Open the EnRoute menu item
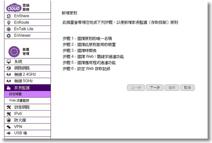Image resolution: width=212 pixels, height=143 pixels. (x=28, y=22)
